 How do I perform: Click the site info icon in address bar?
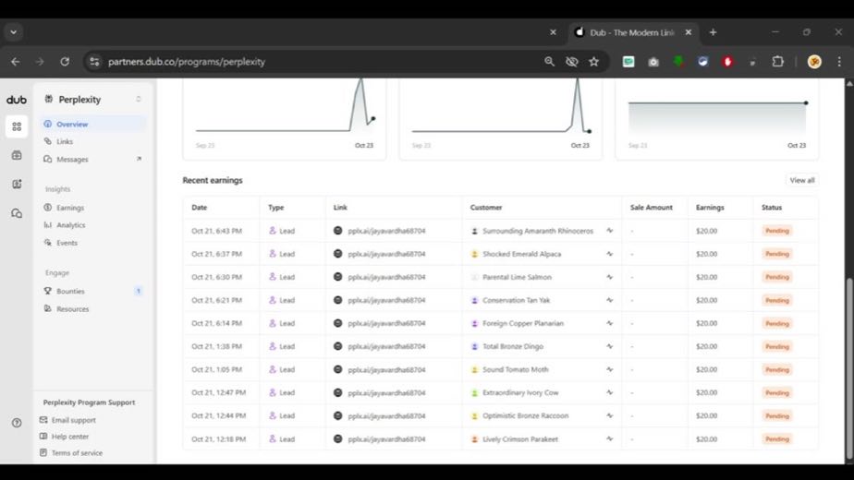pyautogui.click(x=94, y=62)
